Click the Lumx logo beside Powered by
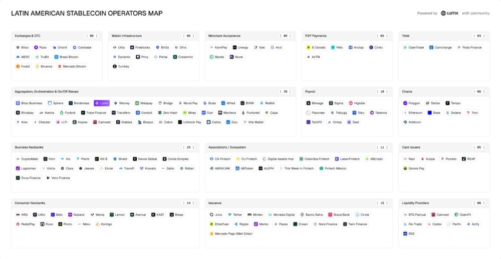This screenshot has height=259, width=501. tap(449, 13)
